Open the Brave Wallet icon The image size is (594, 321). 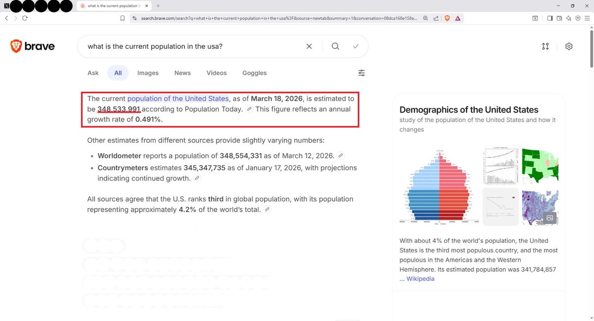[559, 18]
